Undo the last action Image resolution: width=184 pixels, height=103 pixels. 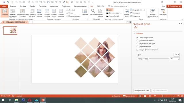point(8,2)
